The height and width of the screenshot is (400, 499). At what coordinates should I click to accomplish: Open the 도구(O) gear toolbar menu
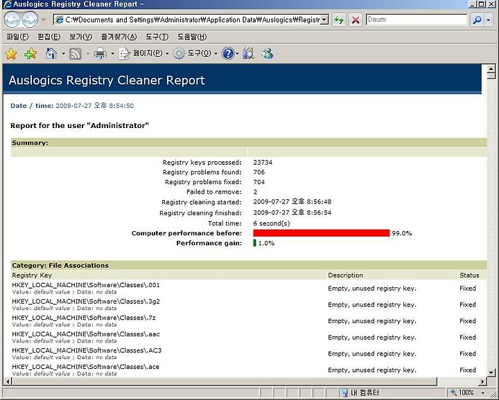[x=195, y=54]
